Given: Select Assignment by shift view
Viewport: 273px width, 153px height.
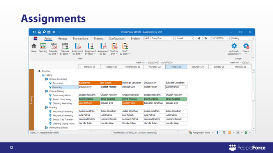Looking at the screenshot, I should tap(78, 49).
